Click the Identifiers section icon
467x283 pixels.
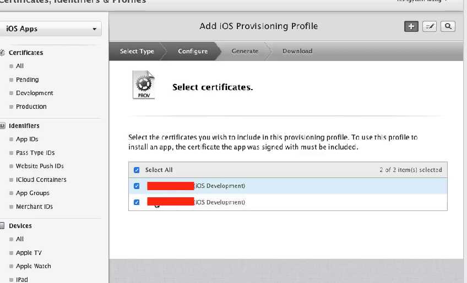pos(3,126)
